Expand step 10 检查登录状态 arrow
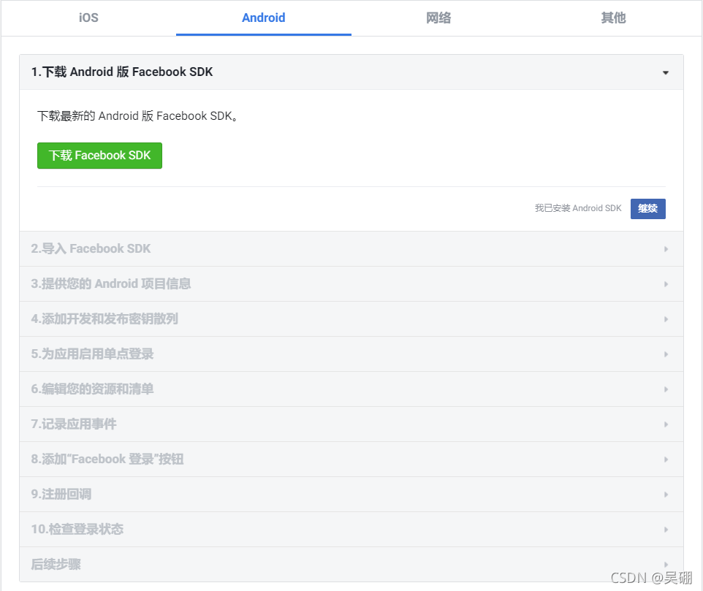 (666, 530)
